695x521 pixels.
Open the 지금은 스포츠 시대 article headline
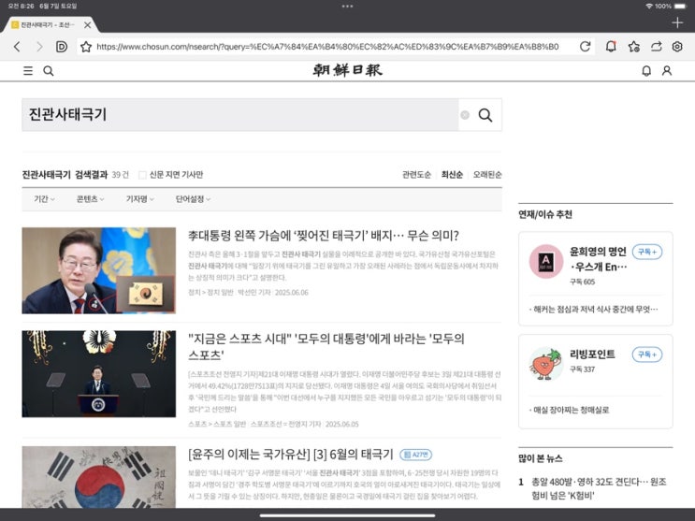pyautogui.click(x=326, y=347)
